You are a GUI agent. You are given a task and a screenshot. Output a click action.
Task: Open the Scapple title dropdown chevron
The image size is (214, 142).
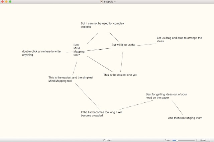[115, 2]
